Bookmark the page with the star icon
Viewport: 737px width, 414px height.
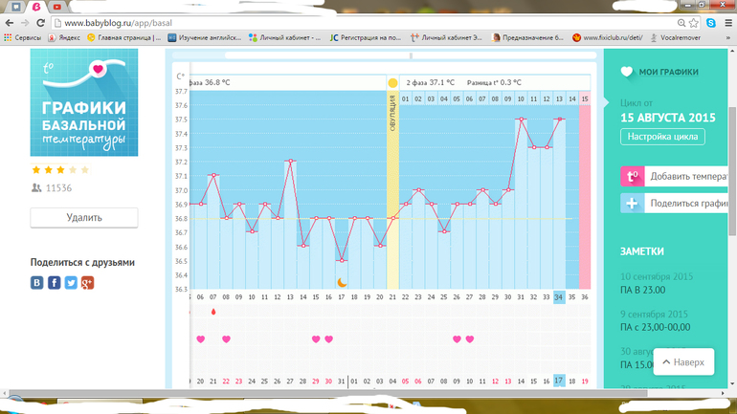pyautogui.click(x=695, y=23)
